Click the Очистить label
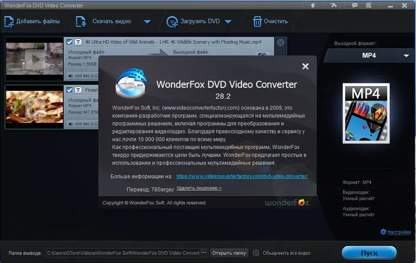 pos(276,21)
